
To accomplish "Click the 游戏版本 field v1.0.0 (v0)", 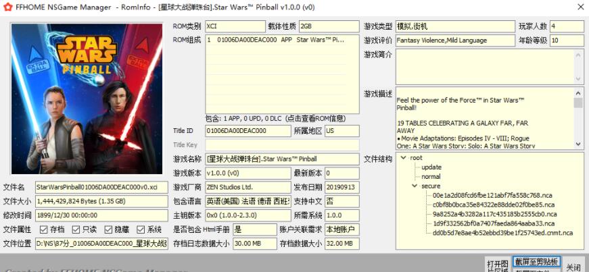I will pos(248,173).
